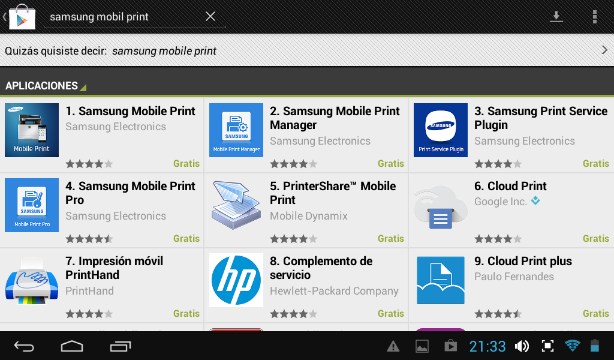The image size is (614, 360).
Task: Tap the Android home navigation button
Action: (x=72, y=346)
